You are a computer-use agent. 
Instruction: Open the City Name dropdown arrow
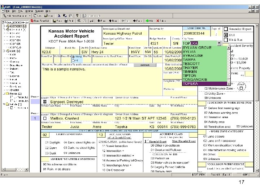(219, 43)
